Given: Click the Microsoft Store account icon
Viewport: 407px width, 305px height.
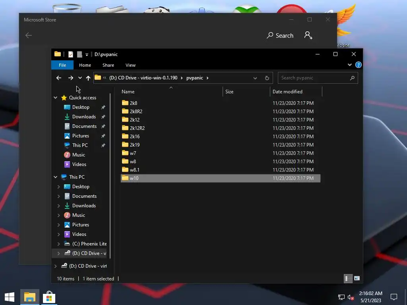Looking at the screenshot, I should point(308,35).
